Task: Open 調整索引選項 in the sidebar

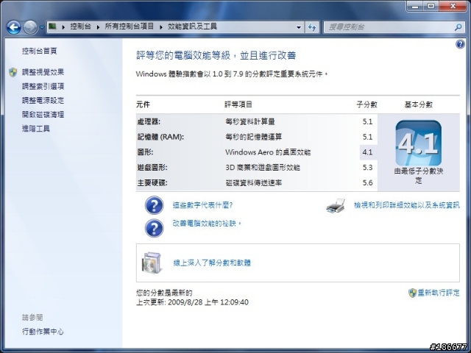Action: click(x=43, y=86)
